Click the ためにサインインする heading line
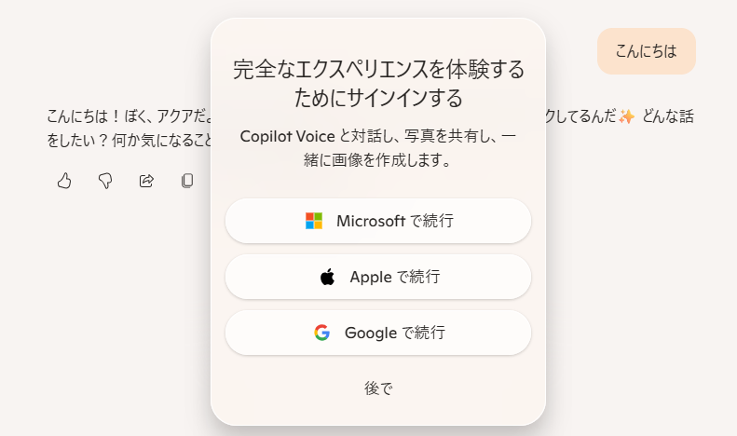This screenshot has height=436, width=737. (x=378, y=98)
